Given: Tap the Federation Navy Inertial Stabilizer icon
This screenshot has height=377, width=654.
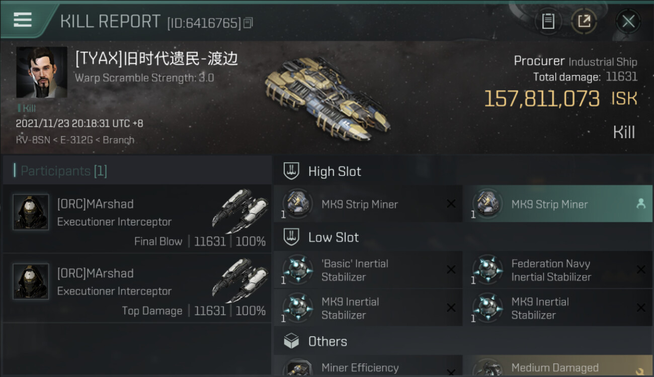Looking at the screenshot, I should pyautogui.click(x=487, y=270).
